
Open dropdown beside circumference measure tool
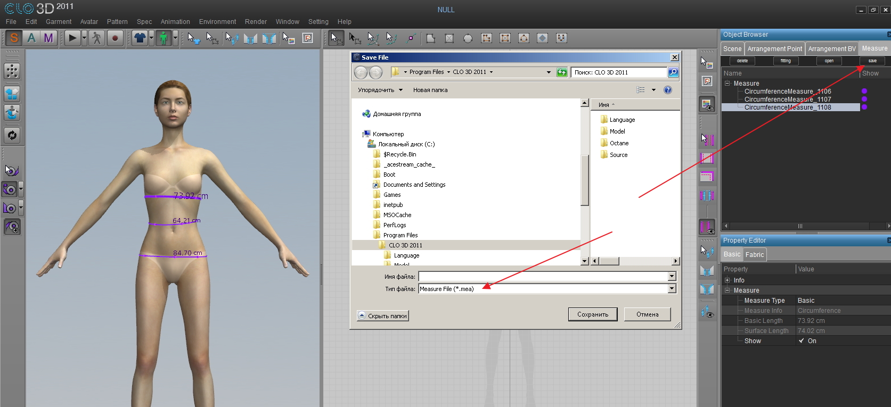point(21,189)
